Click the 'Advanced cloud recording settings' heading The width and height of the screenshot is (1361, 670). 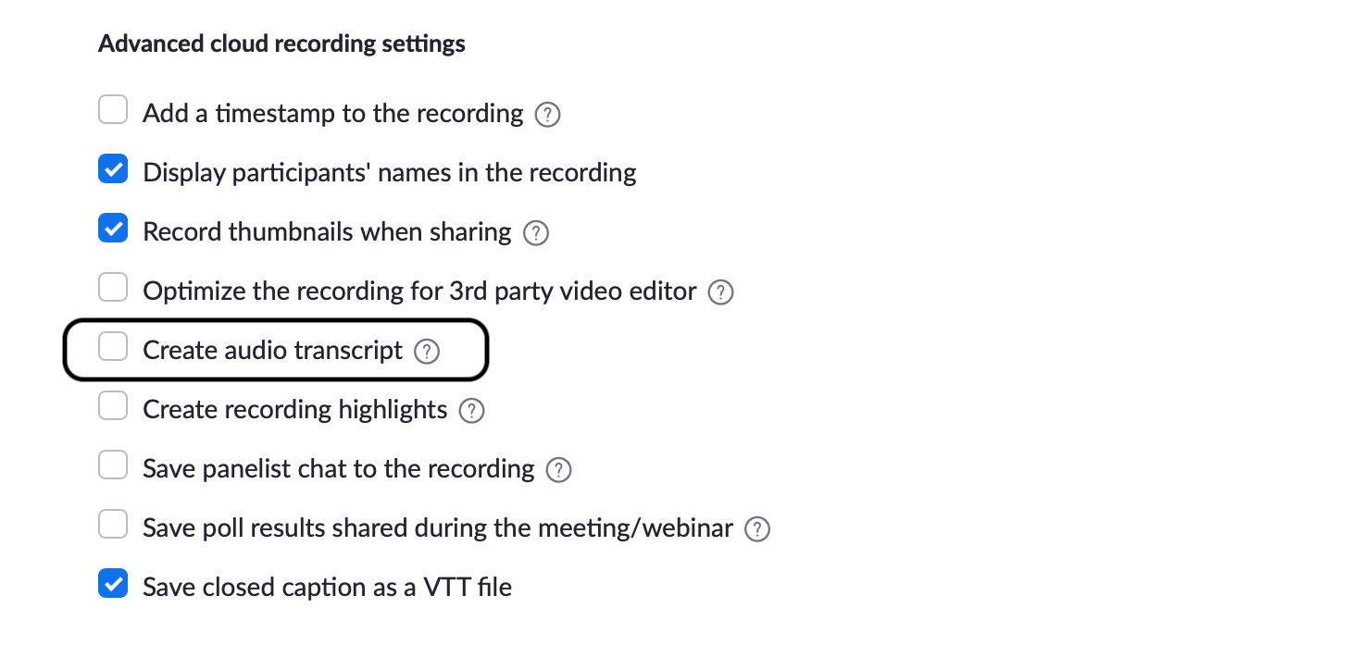(281, 43)
